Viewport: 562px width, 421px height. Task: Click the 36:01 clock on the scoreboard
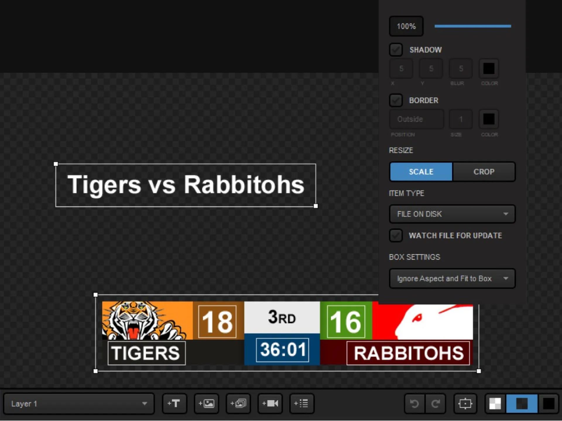click(x=282, y=350)
